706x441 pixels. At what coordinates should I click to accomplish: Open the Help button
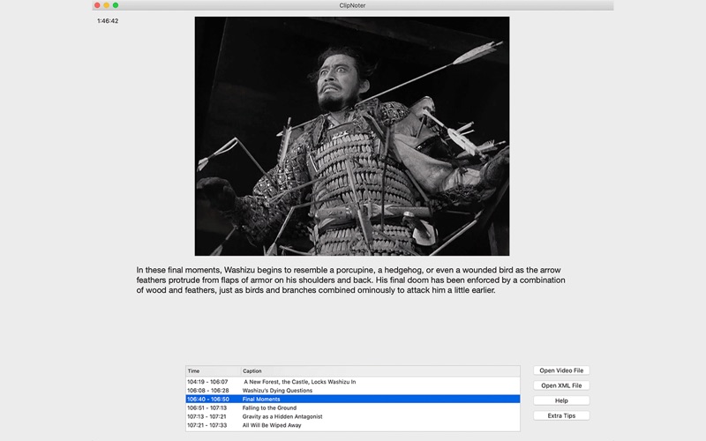click(x=561, y=400)
